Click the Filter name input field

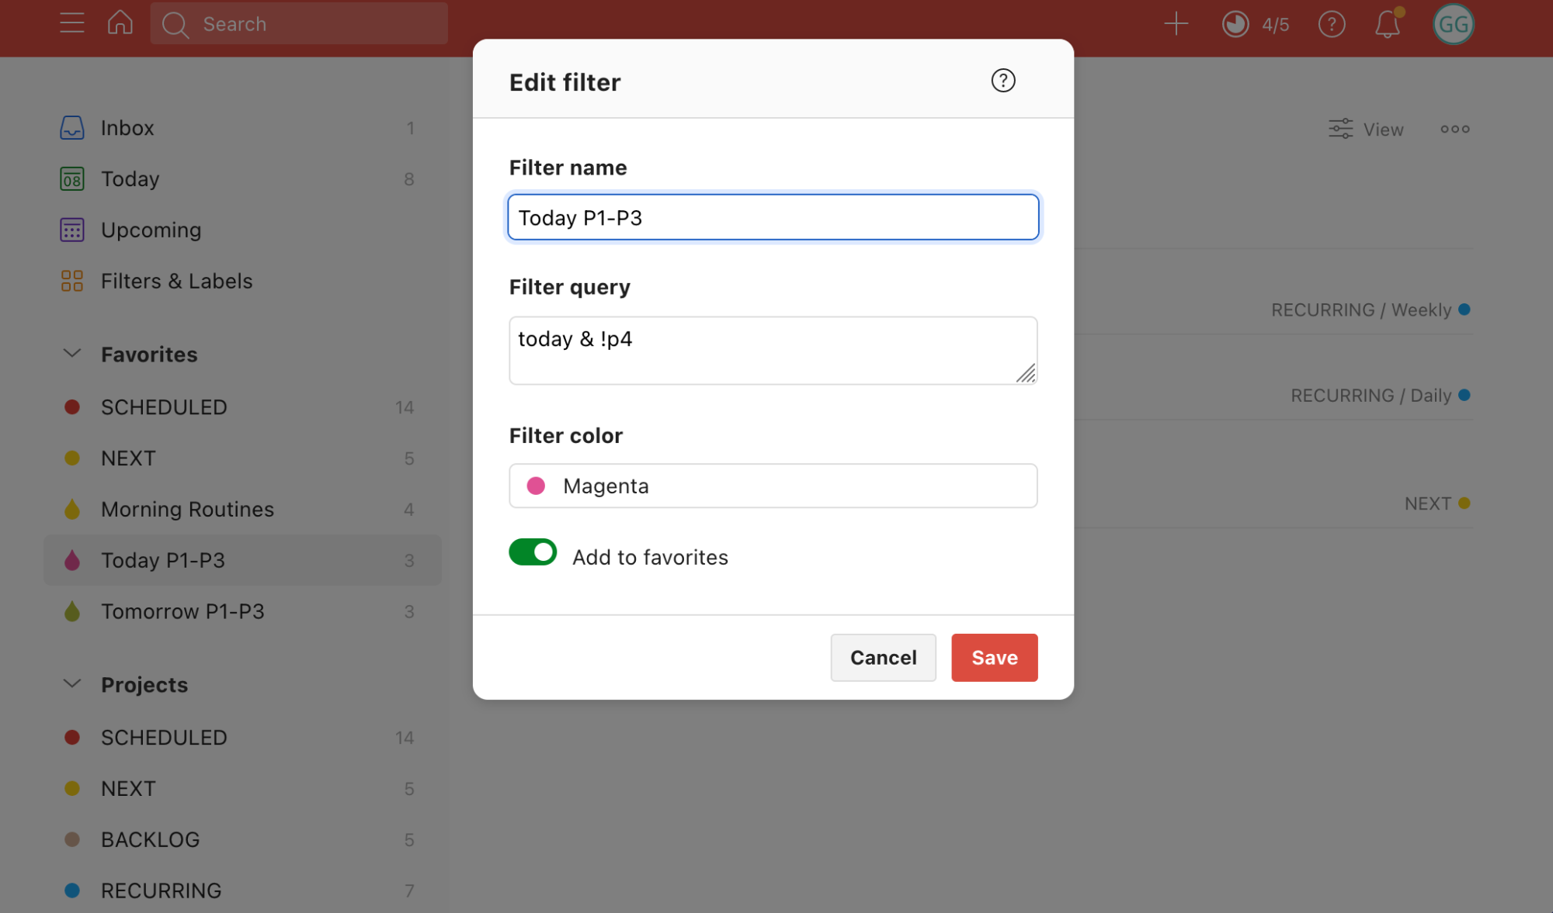(773, 216)
